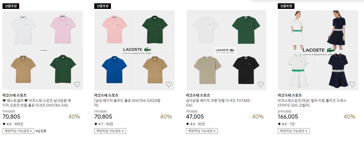Open 컬러 티핑 플리츠 드레스 product title

tap(312, 103)
